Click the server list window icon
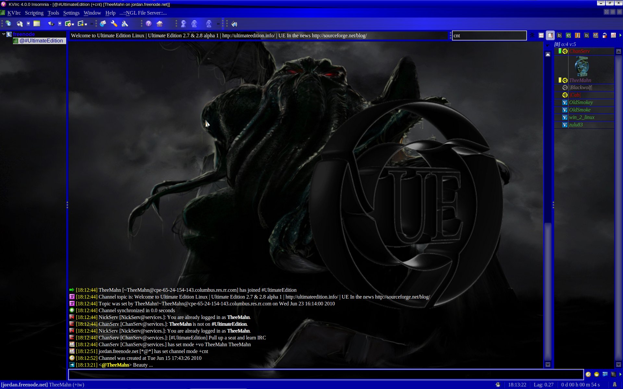Viewport: 623px width, 389px height. [37, 24]
